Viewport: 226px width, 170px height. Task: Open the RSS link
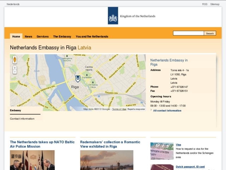tap(205, 4)
